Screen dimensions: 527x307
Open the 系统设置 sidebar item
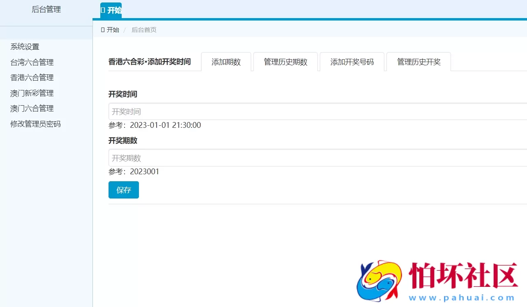click(x=24, y=46)
